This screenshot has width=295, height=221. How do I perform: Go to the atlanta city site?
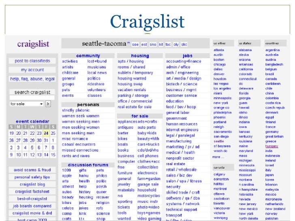click(x=219, y=50)
